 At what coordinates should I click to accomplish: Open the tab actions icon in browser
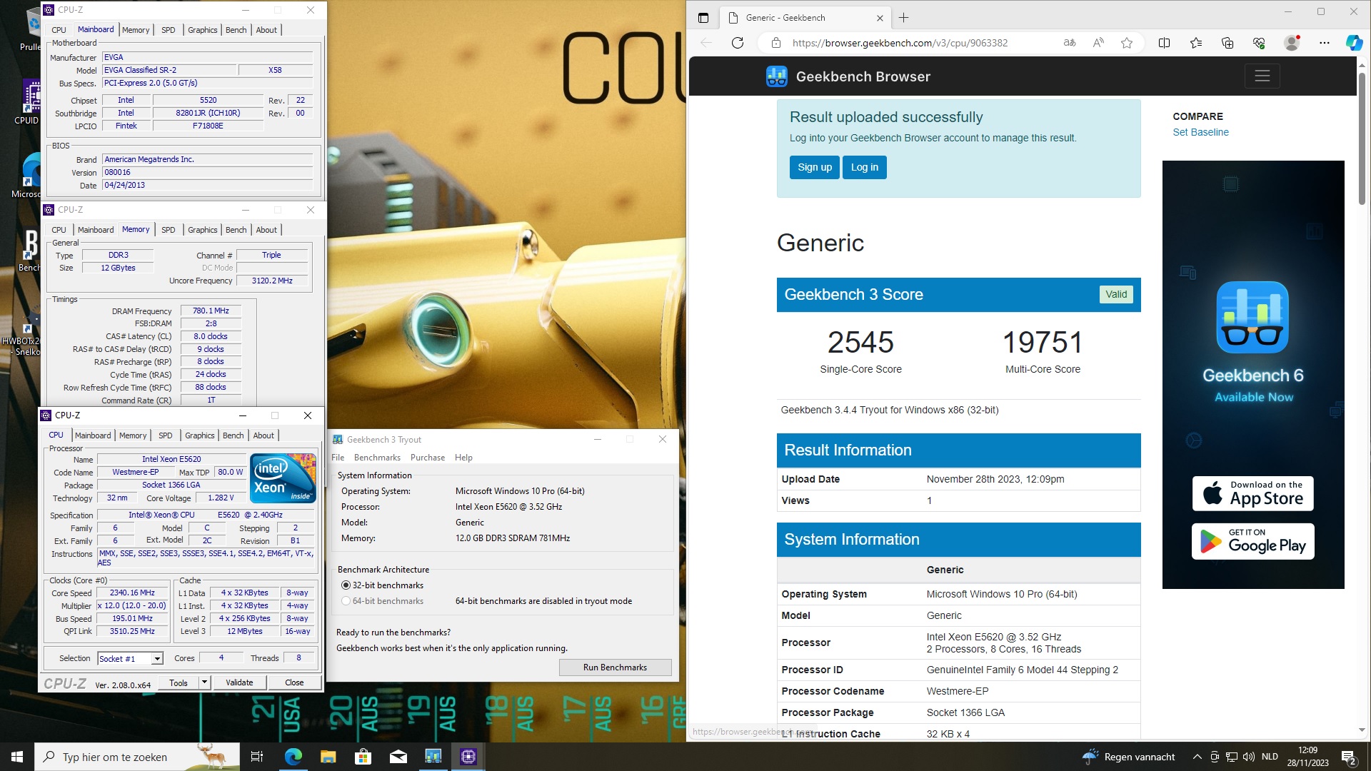(703, 18)
